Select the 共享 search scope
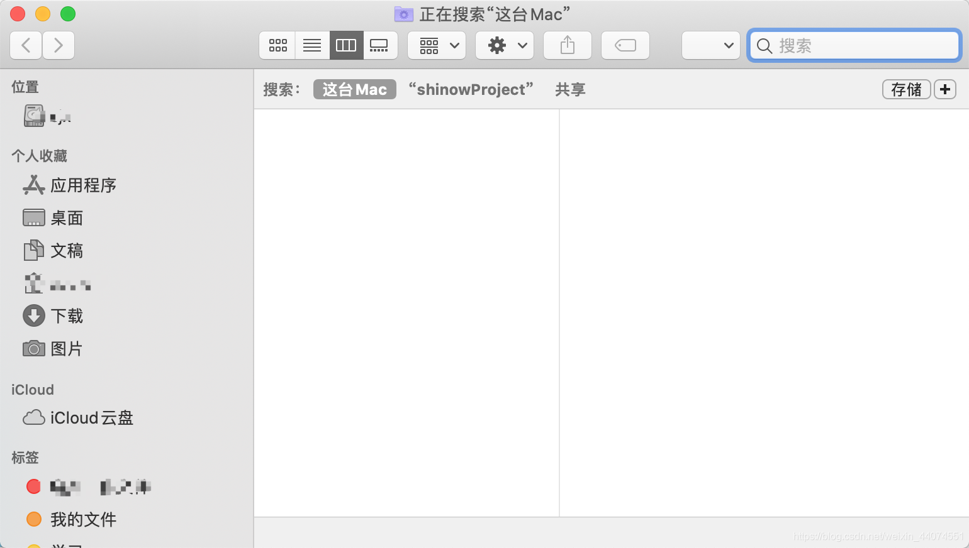The image size is (969, 548). pos(570,89)
